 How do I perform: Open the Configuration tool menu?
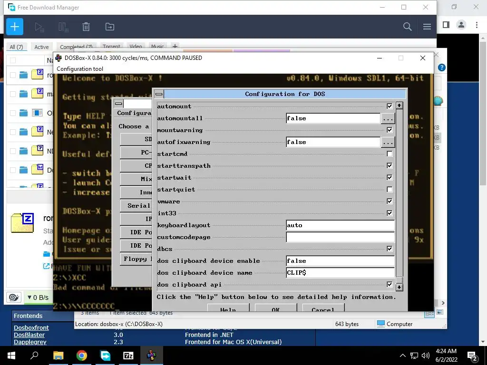click(80, 69)
